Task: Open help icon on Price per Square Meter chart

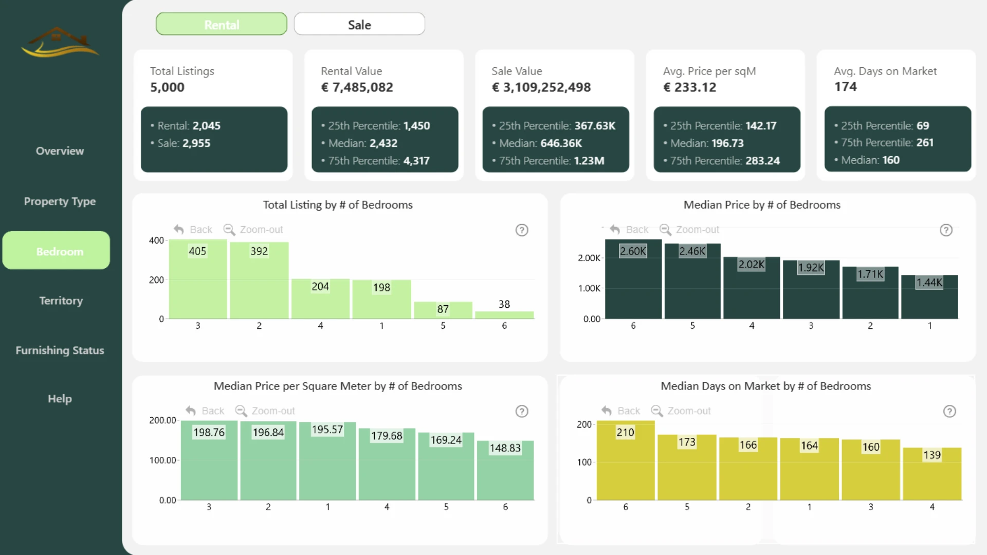Action: click(522, 411)
